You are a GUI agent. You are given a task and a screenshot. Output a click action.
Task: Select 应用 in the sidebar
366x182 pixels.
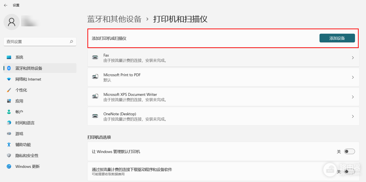[x=40, y=101]
